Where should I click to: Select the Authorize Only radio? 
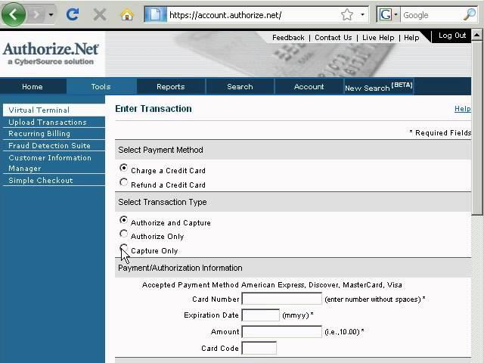[x=123, y=234]
